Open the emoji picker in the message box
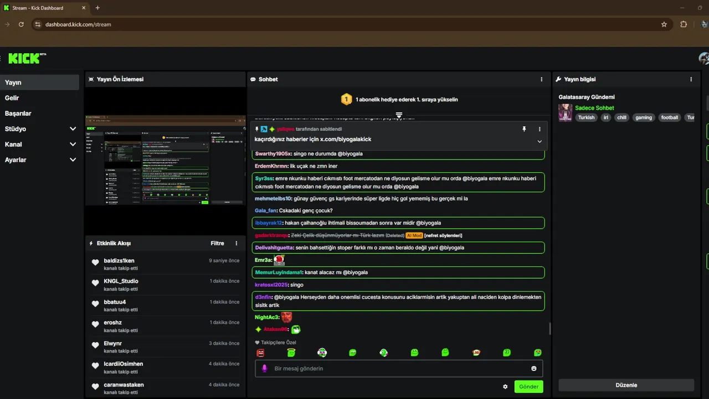Image resolution: width=709 pixels, height=399 pixels. pyautogui.click(x=534, y=369)
